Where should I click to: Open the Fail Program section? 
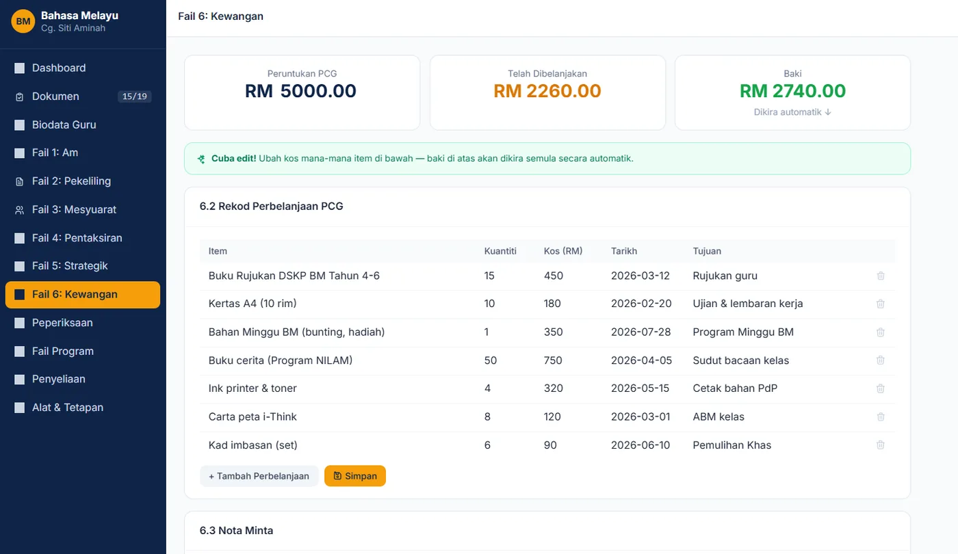83,351
